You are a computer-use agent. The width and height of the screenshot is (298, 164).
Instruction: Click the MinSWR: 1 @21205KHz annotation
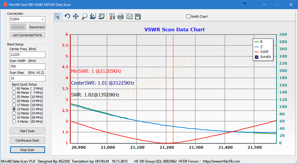96,71
